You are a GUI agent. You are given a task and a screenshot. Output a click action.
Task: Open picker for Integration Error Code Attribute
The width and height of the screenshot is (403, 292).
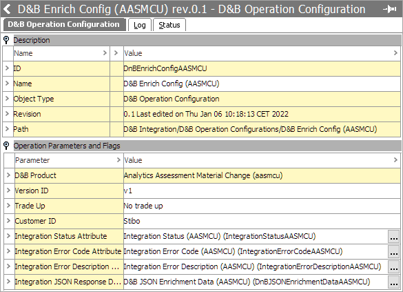coord(394,252)
